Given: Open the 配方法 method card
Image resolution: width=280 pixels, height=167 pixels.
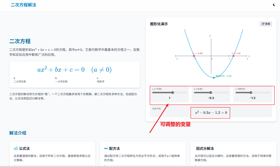Looking at the screenshot, I should pos(143,153).
